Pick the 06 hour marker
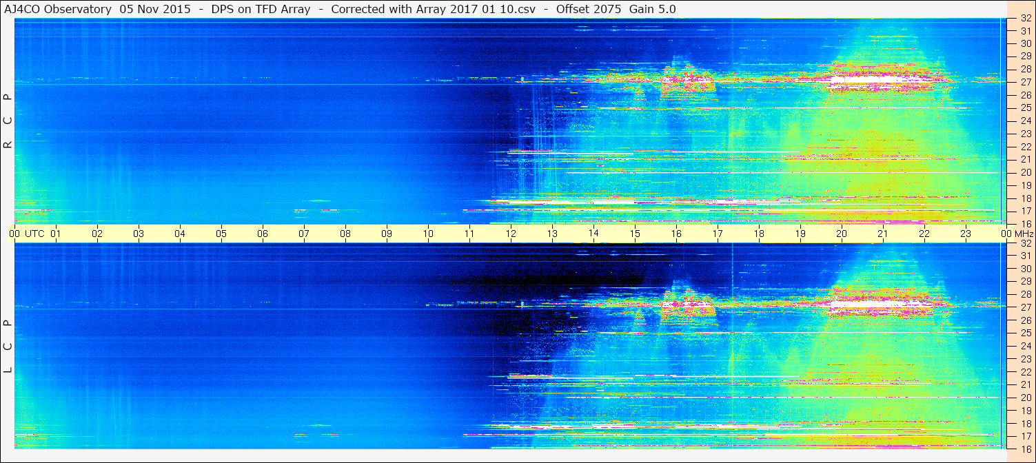 coord(263,234)
